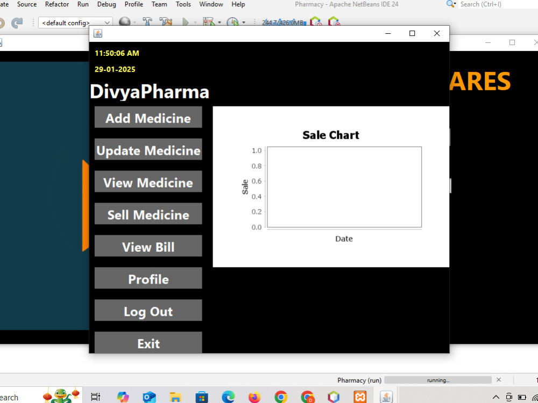This screenshot has height=403, width=538.
Task: Open Microsoft Store from the taskbar
Action: (x=202, y=397)
